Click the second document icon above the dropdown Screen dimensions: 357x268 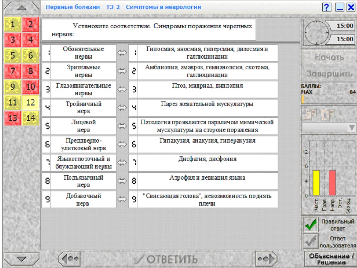click(x=328, y=114)
